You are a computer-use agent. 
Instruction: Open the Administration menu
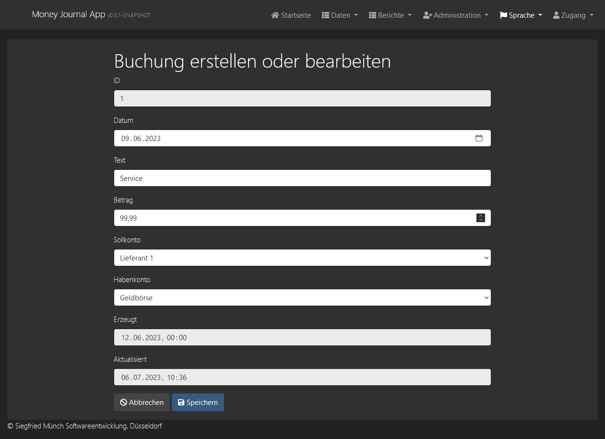[457, 15]
